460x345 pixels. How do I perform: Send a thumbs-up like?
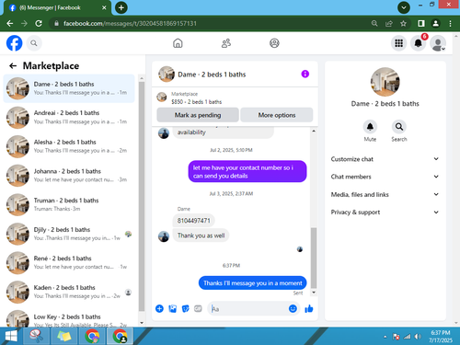(x=309, y=308)
